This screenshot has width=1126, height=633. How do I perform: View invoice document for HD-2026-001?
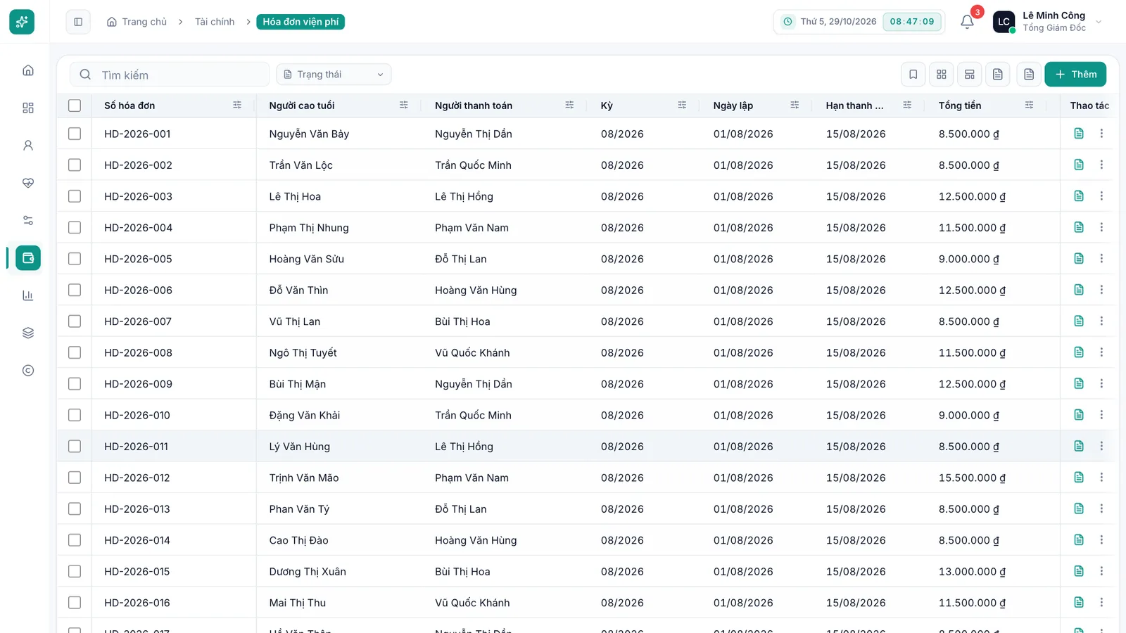point(1079,134)
